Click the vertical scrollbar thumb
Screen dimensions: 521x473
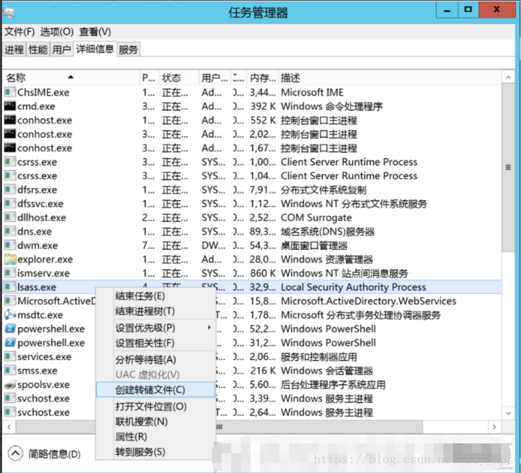508,168
